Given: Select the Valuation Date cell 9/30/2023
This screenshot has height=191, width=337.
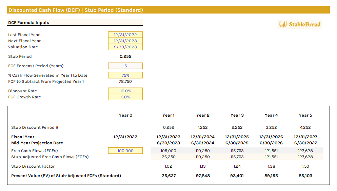Looking at the screenshot, I should pos(125,47).
